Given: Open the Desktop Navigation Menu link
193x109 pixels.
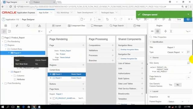Looking at the screenshot, I should (129, 50).
